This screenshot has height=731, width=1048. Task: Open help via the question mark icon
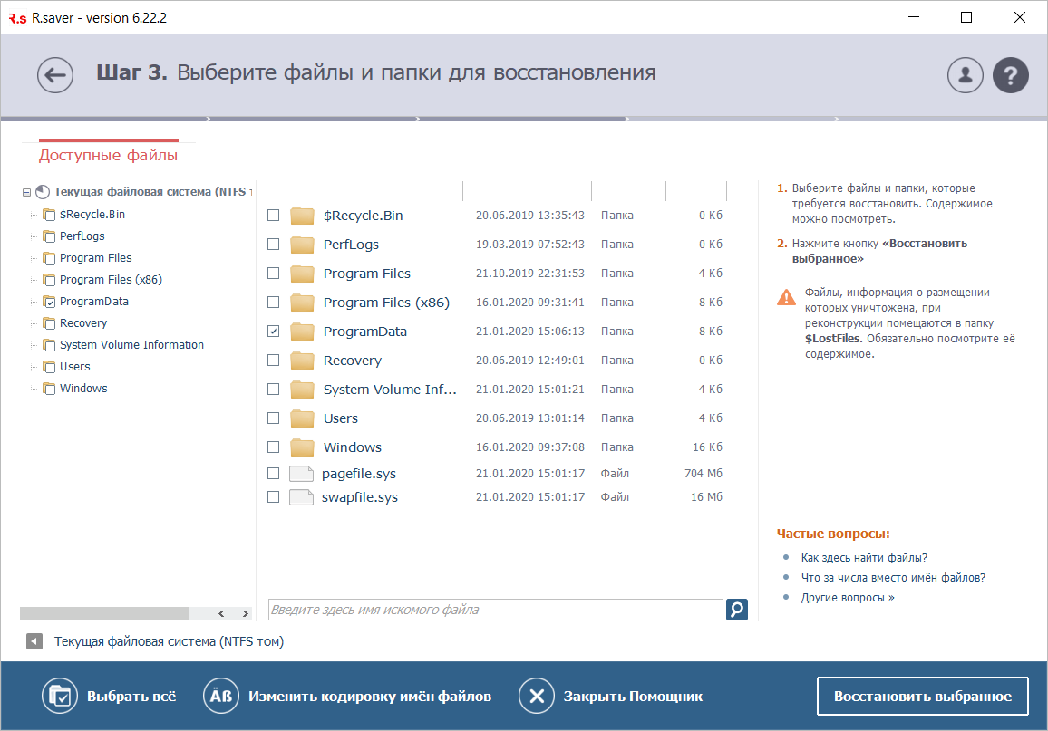click(x=1011, y=75)
